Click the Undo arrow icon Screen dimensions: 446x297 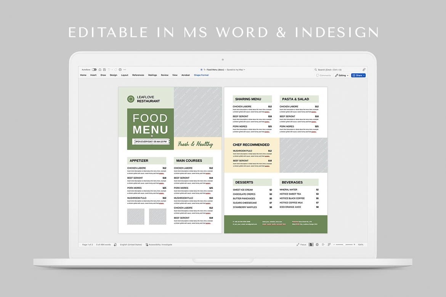[109, 70]
